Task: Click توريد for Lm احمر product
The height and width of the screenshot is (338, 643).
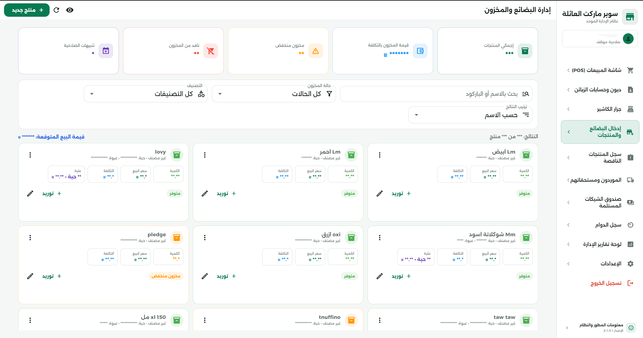Action: click(227, 193)
